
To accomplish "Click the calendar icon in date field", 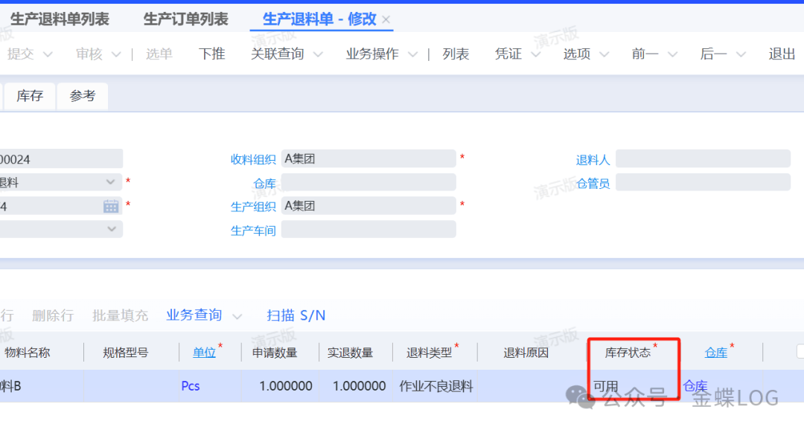I will click(111, 206).
